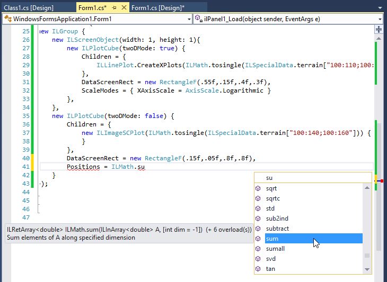Viewport: 387px width, 282px height.
Task: Click the '(+ 6 overload(s))' tooltip text
Action: (x=228, y=230)
